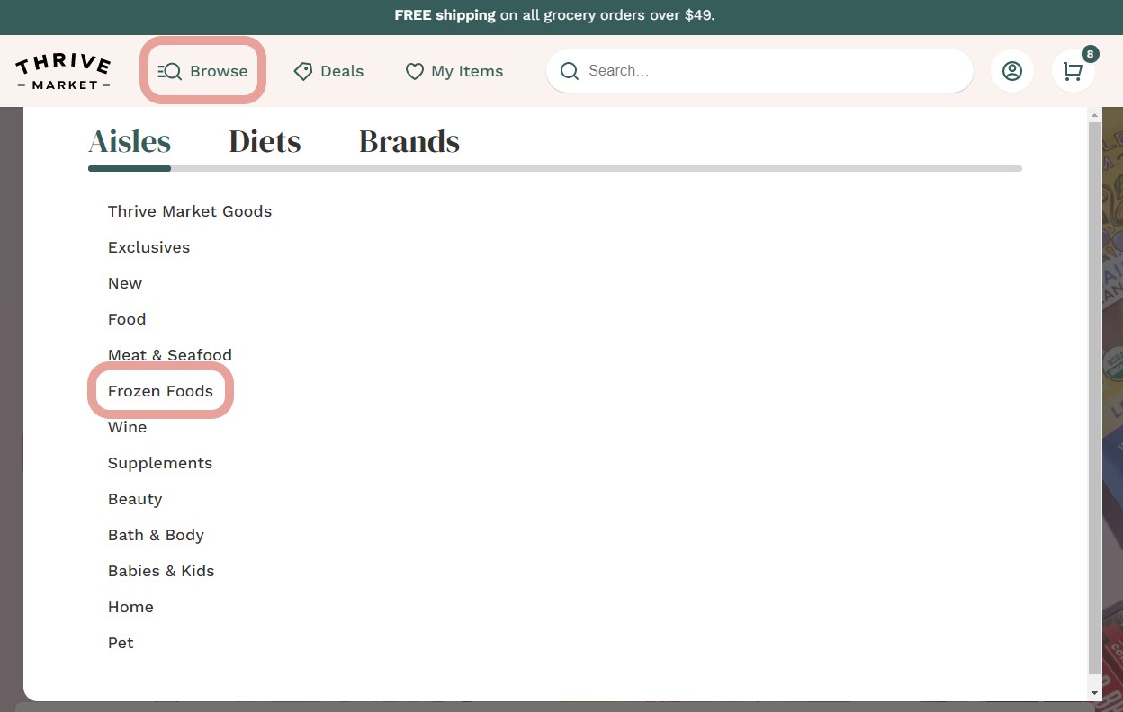The width and height of the screenshot is (1123, 712).
Task: Click the scrollbar down arrow
Action: 1094,693
